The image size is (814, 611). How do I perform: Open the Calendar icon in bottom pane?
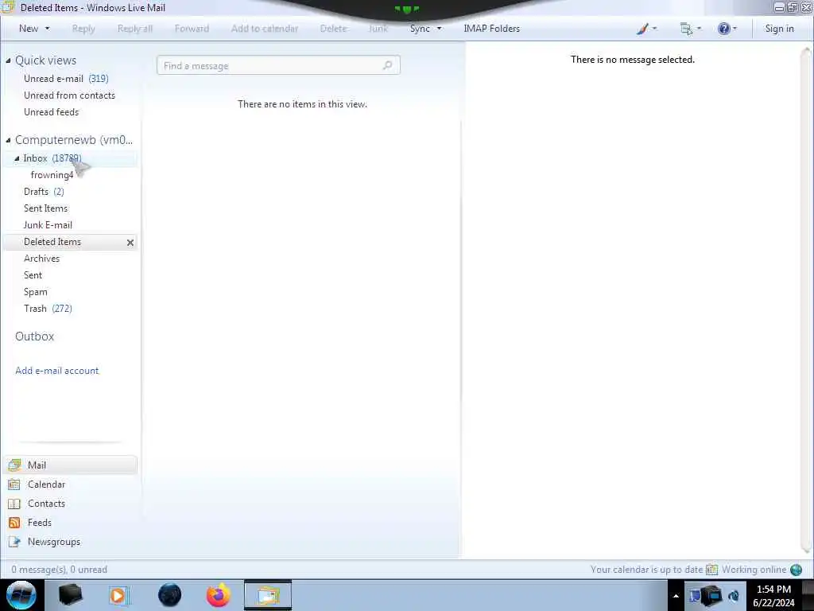pyautogui.click(x=14, y=485)
